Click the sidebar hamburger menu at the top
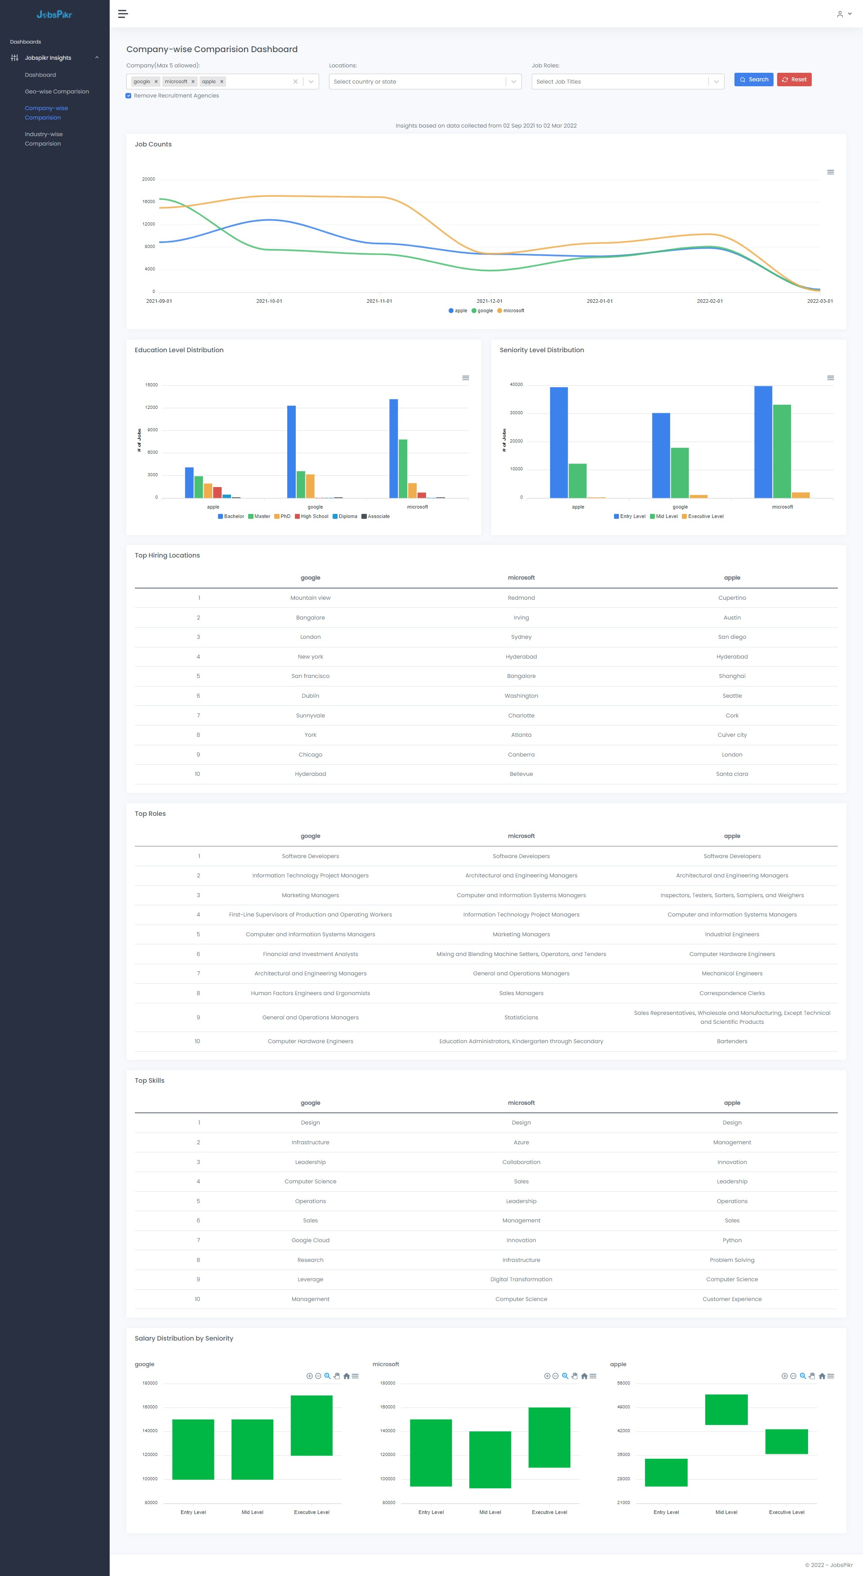The image size is (863, 1576). click(122, 14)
